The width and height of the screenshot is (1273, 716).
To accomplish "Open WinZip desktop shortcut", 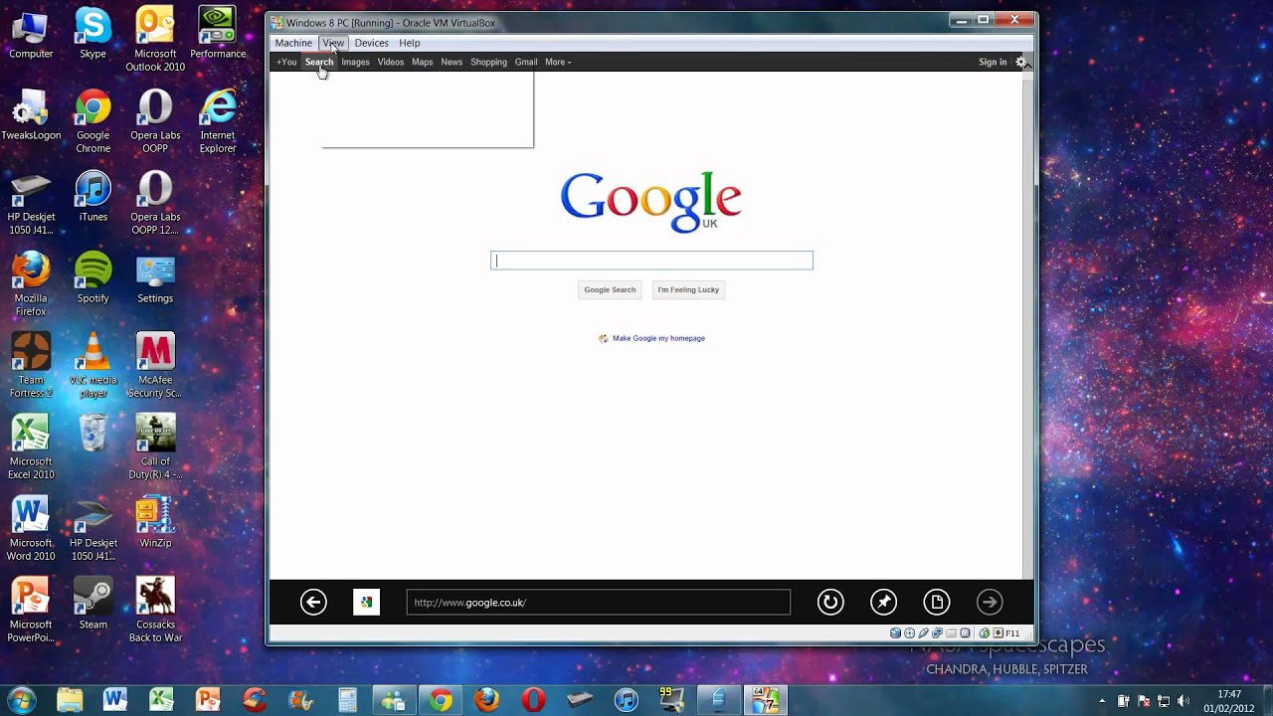I will click(x=155, y=522).
